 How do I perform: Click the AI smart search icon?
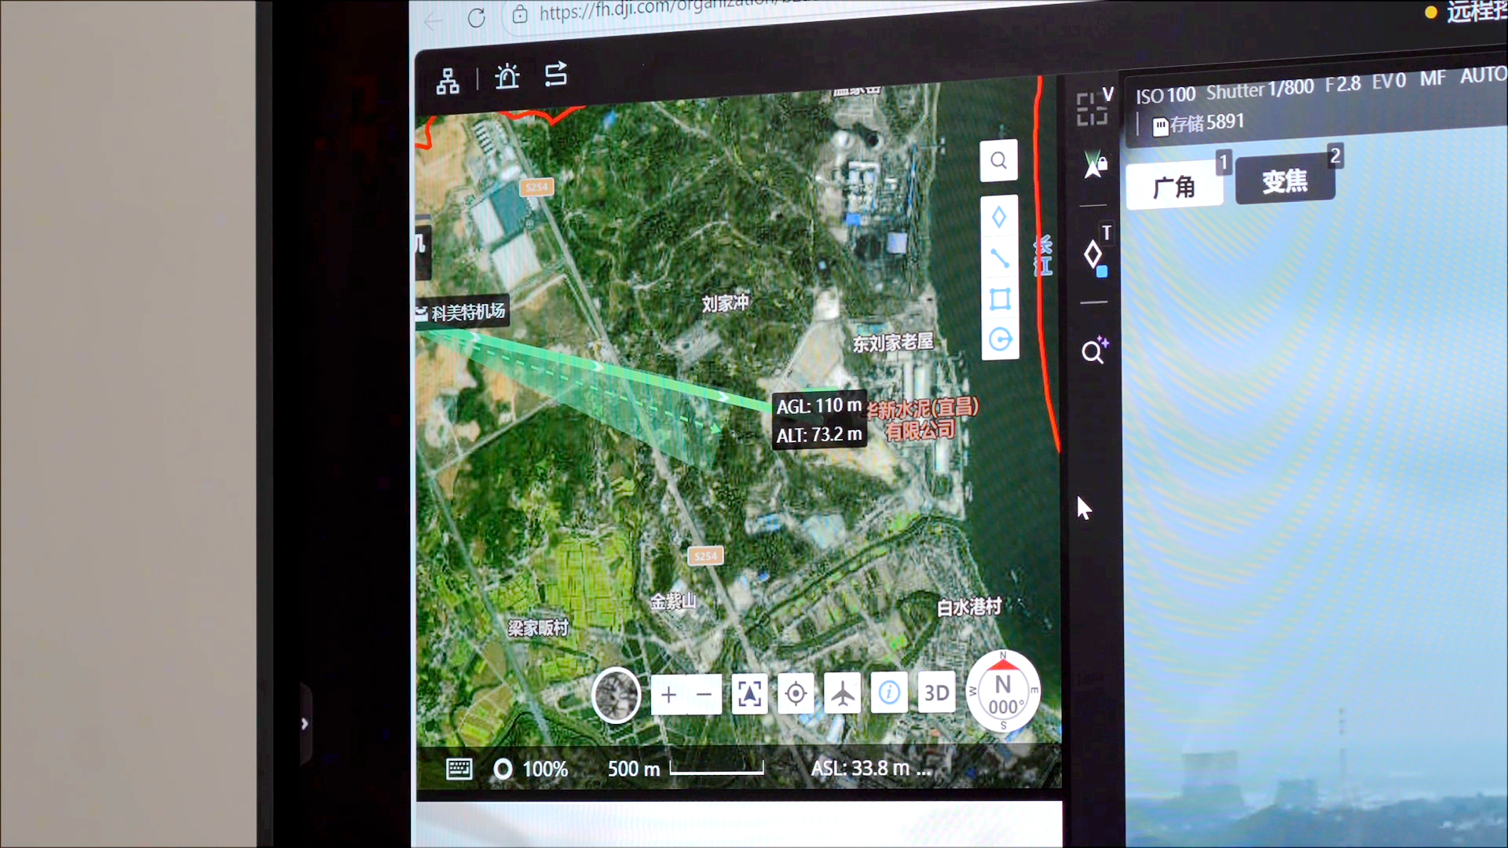1093,351
